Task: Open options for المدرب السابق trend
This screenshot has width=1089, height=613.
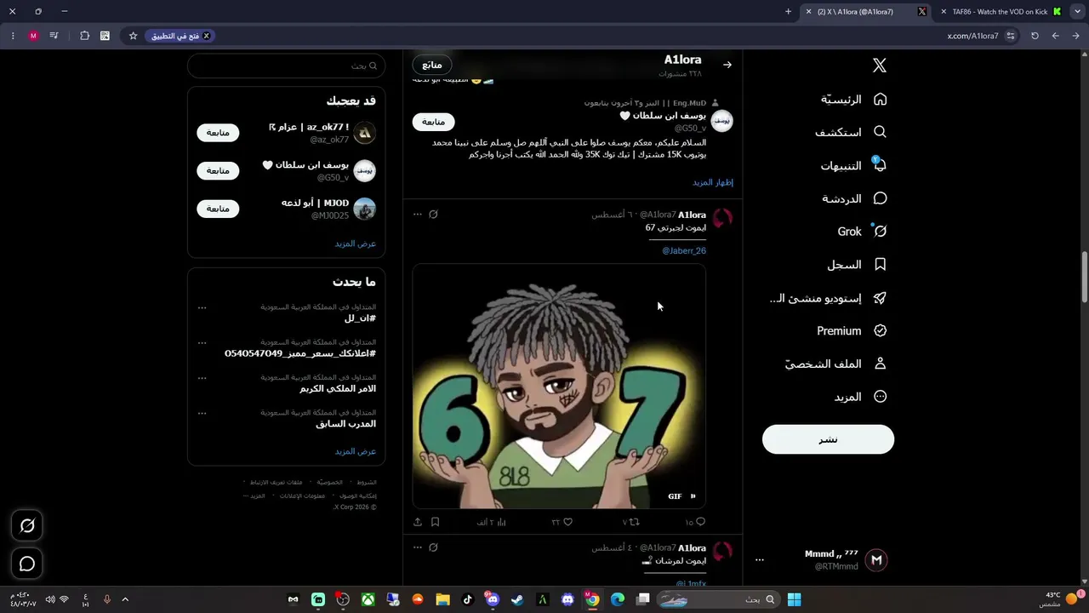Action: (x=202, y=413)
